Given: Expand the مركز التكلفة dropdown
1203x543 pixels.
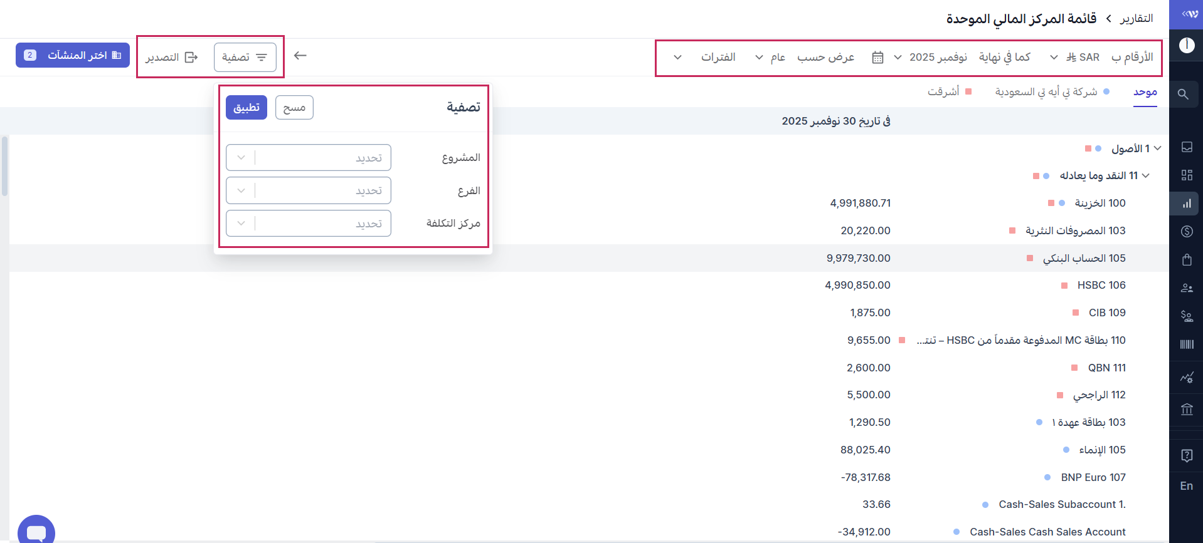Looking at the screenshot, I should [309, 224].
